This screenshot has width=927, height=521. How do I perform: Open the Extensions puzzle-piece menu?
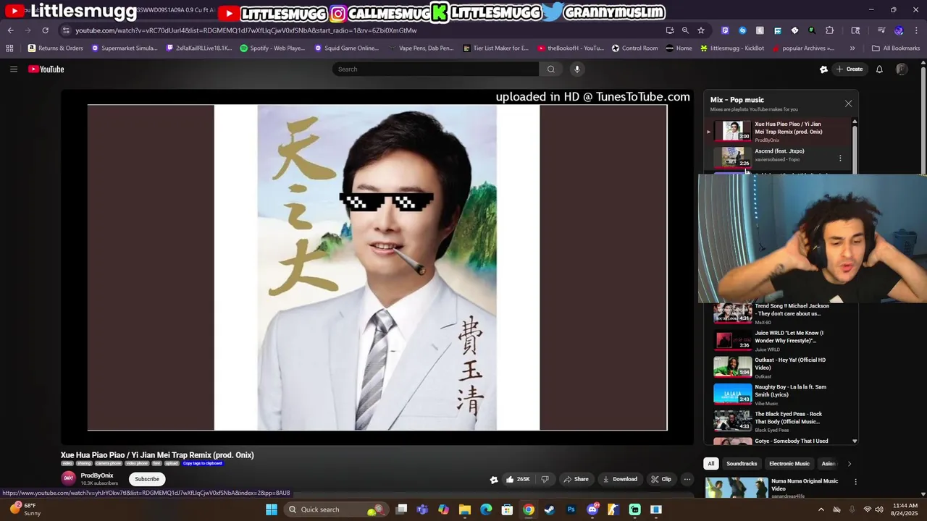click(830, 30)
